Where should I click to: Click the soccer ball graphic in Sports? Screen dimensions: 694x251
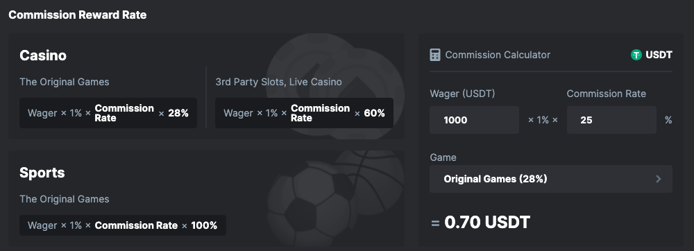pos(310,204)
